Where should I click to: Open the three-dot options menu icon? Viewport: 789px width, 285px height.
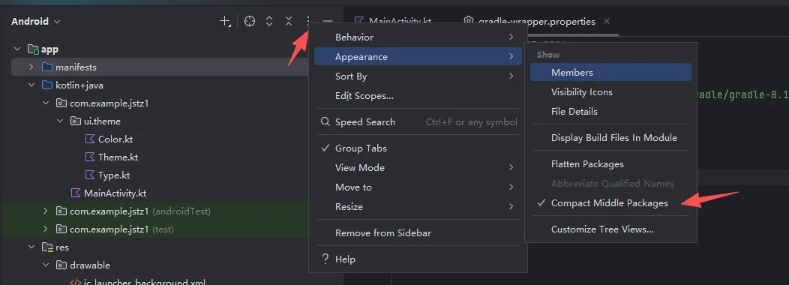[x=308, y=21]
